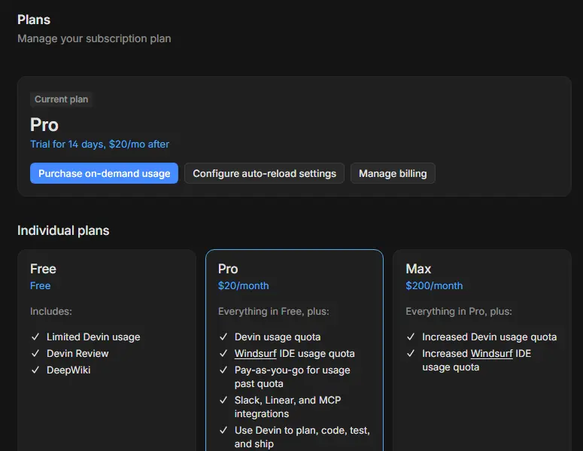
Task: Click checkmark beside Increased Windsurf IDE
Action: coord(411,354)
